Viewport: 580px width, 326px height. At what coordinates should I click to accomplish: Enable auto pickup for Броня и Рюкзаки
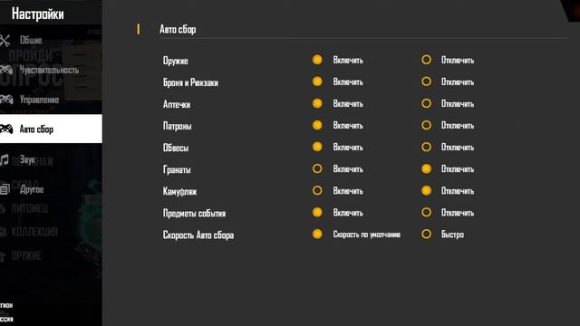(317, 81)
